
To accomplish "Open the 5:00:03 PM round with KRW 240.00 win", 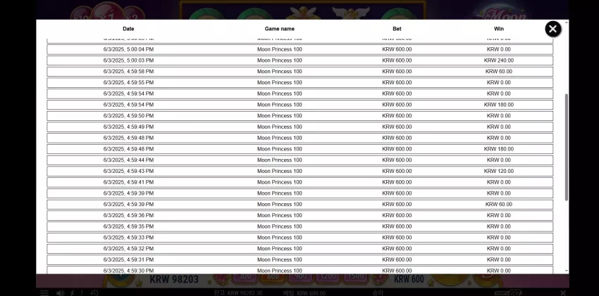I will pos(300,60).
